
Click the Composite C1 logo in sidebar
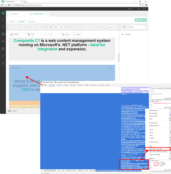3,13
